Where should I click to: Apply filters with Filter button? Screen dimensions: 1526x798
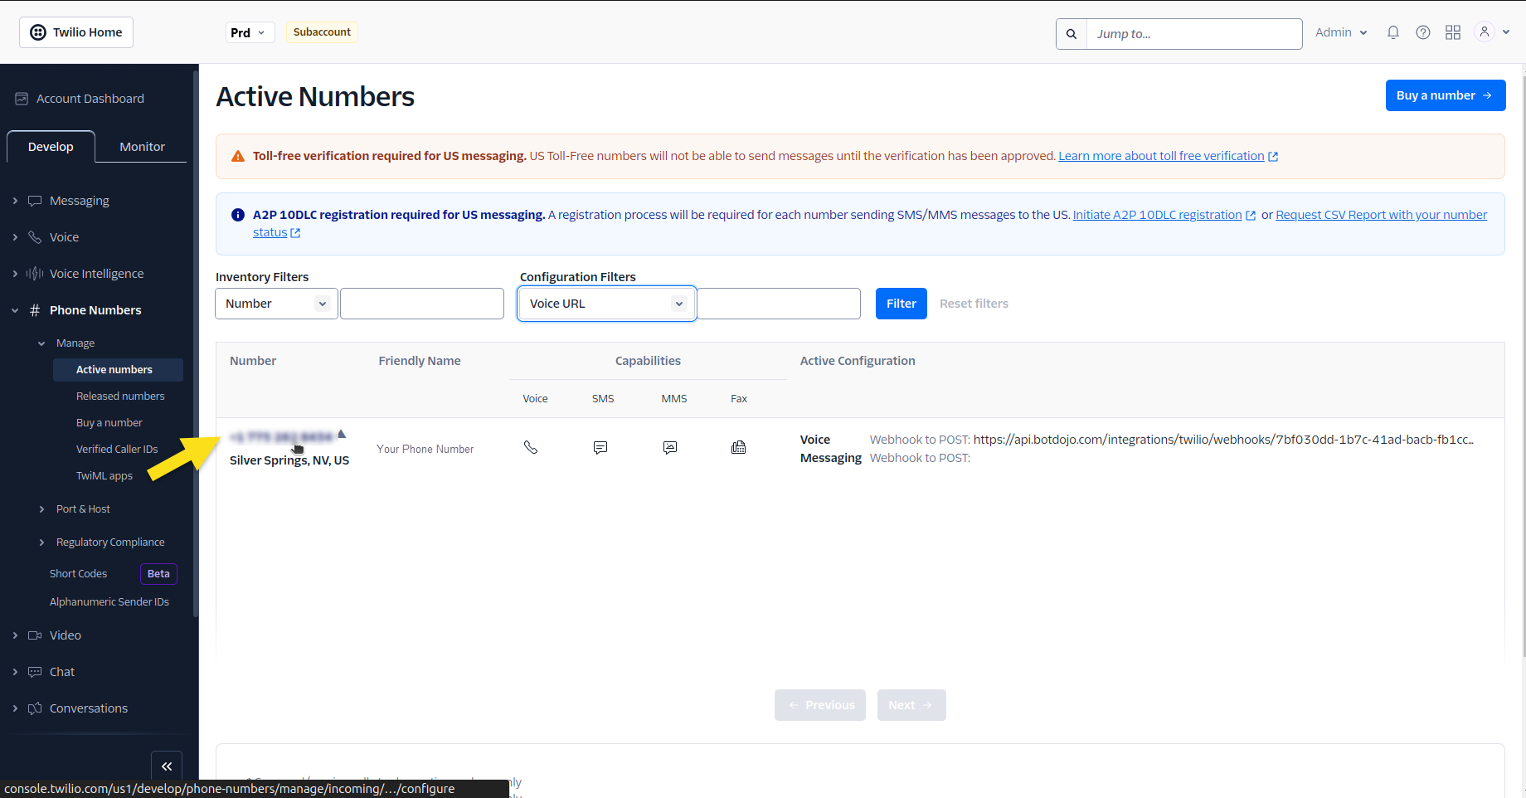[x=901, y=304]
